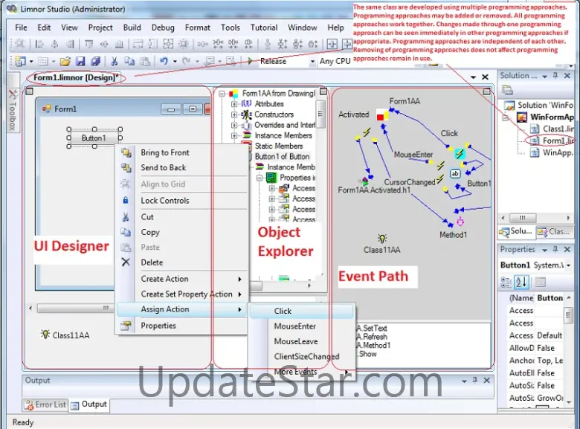580x429 pixels.
Task: Pin the Properties panel
Action: [555, 249]
